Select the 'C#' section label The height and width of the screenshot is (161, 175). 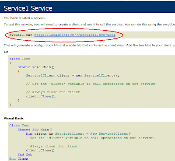point(6,52)
